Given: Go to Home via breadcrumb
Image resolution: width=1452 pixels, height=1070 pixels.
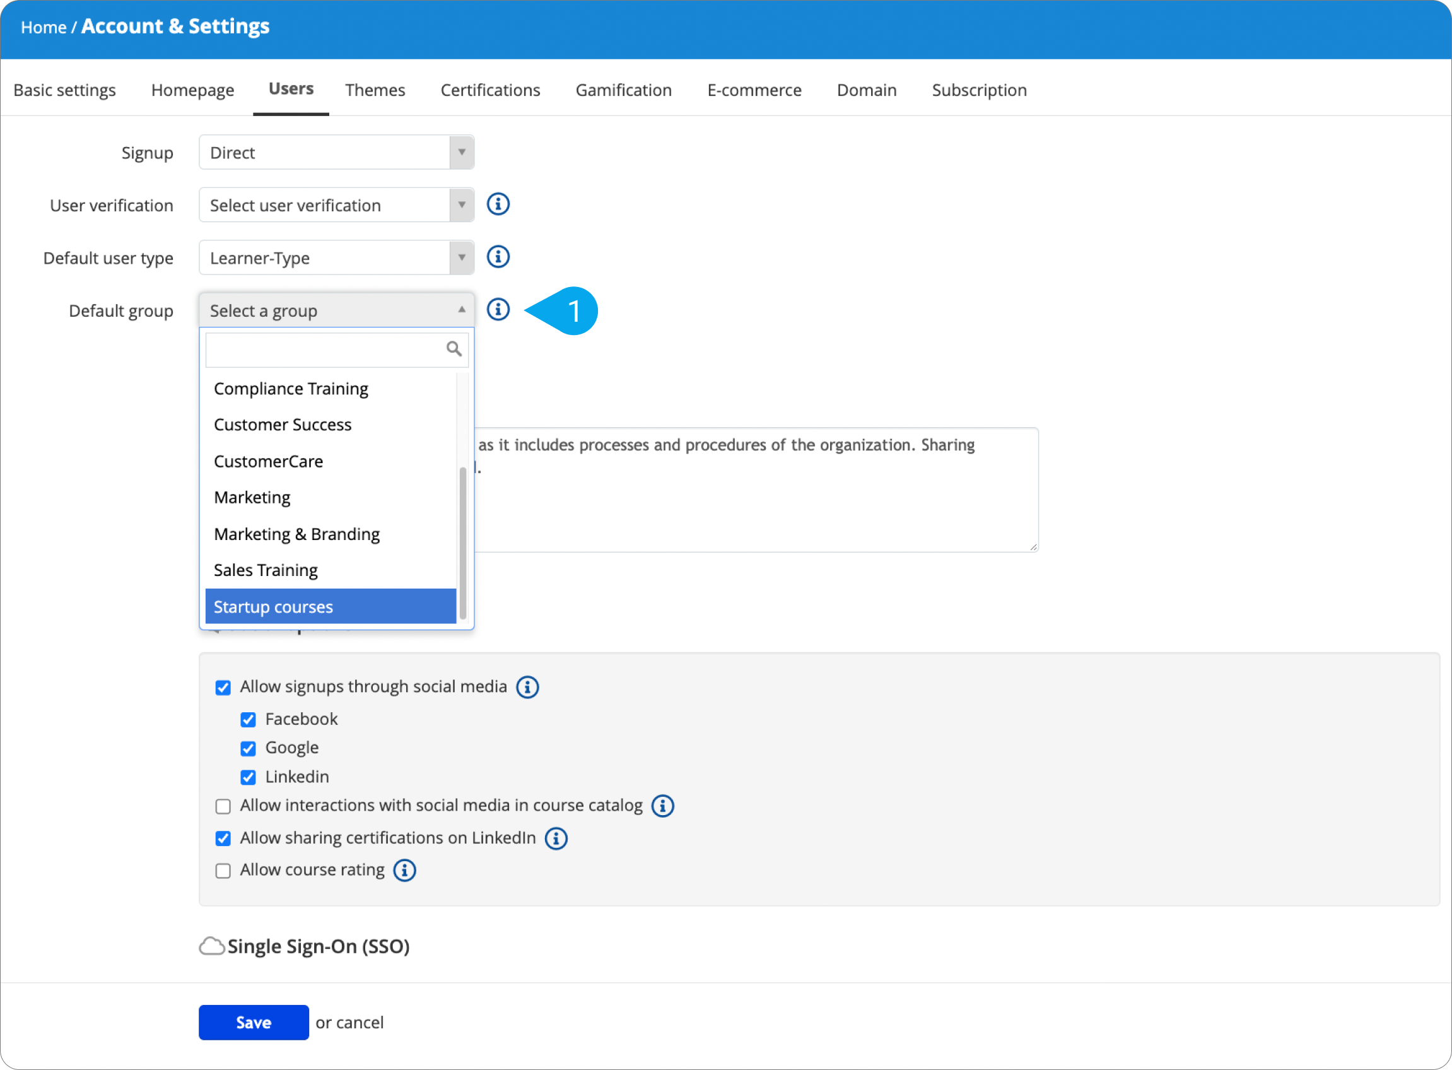Looking at the screenshot, I should tap(44, 27).
